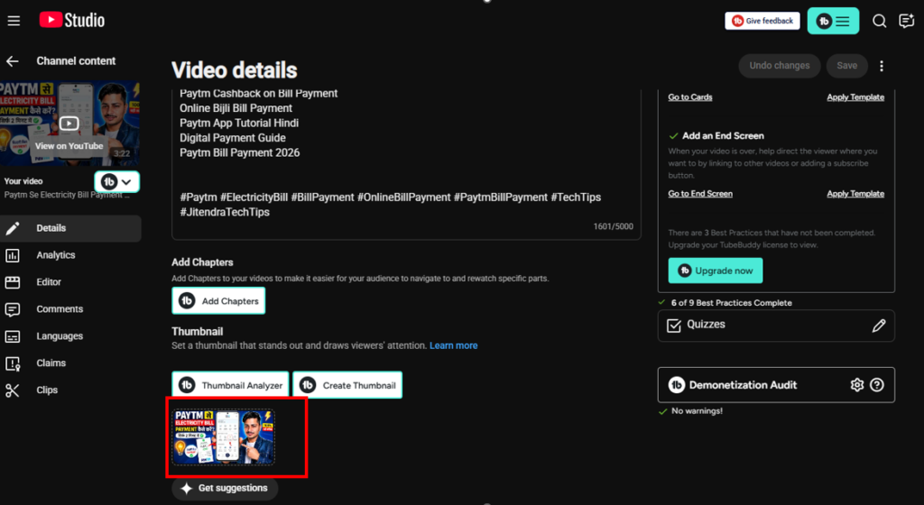Open the TubeBuddy menu in header

[x=833, y=21]
